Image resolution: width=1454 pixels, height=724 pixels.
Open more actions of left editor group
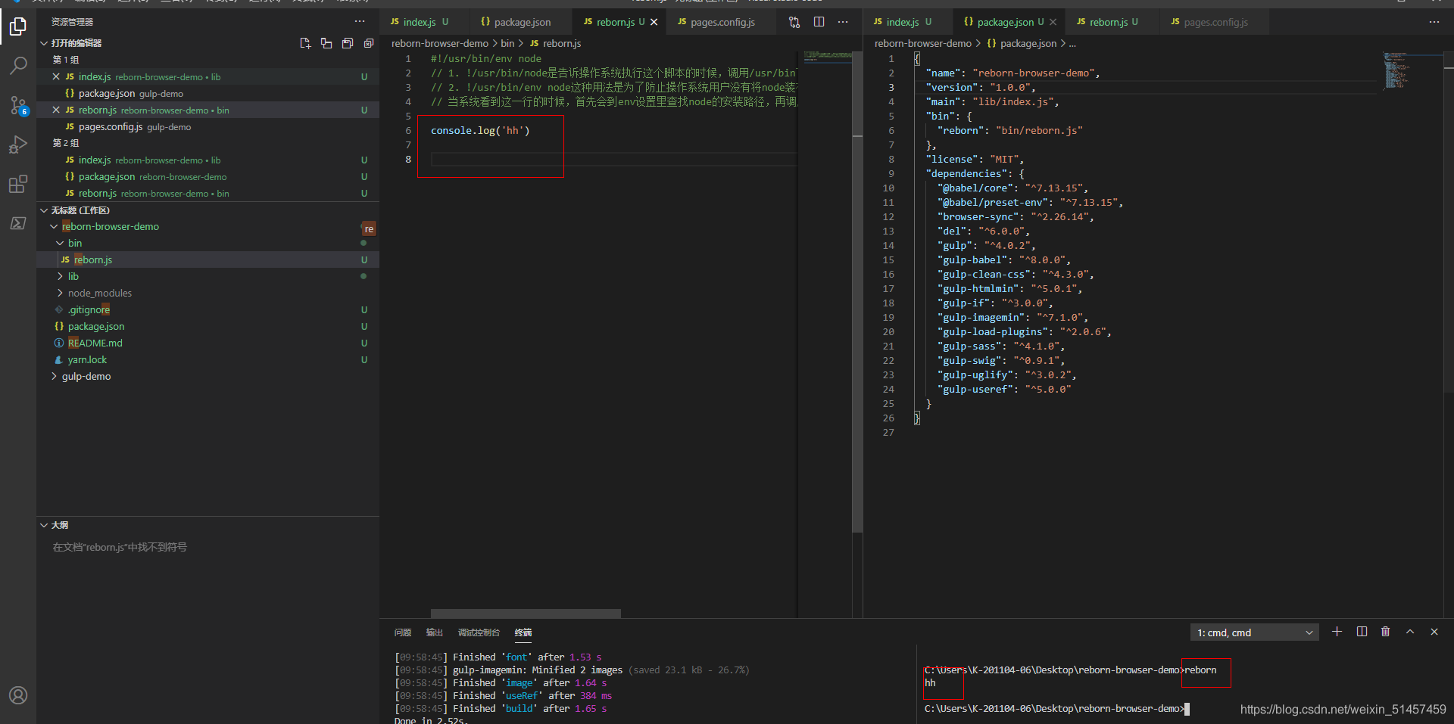click(843, 22)
